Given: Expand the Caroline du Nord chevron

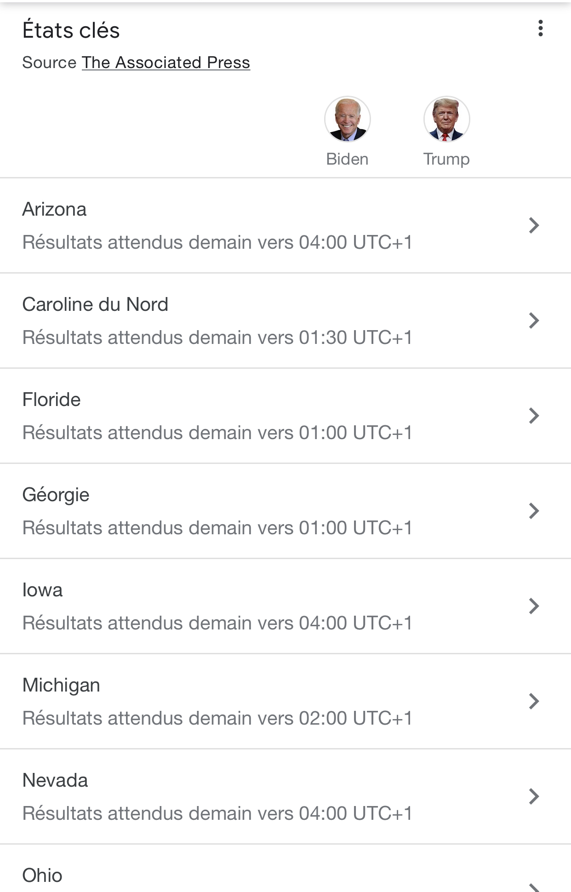Looking at the screenshot, I should [x=534, y=320].
